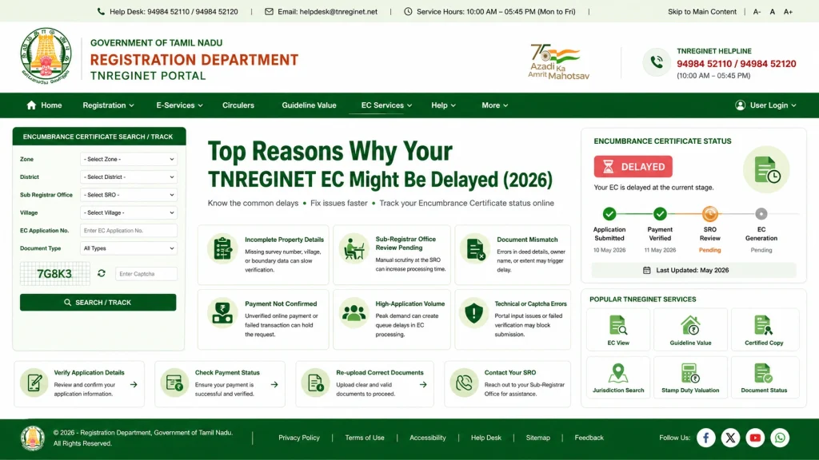
Task: Click the EC Application No. input field
Action: click(129, 231)
